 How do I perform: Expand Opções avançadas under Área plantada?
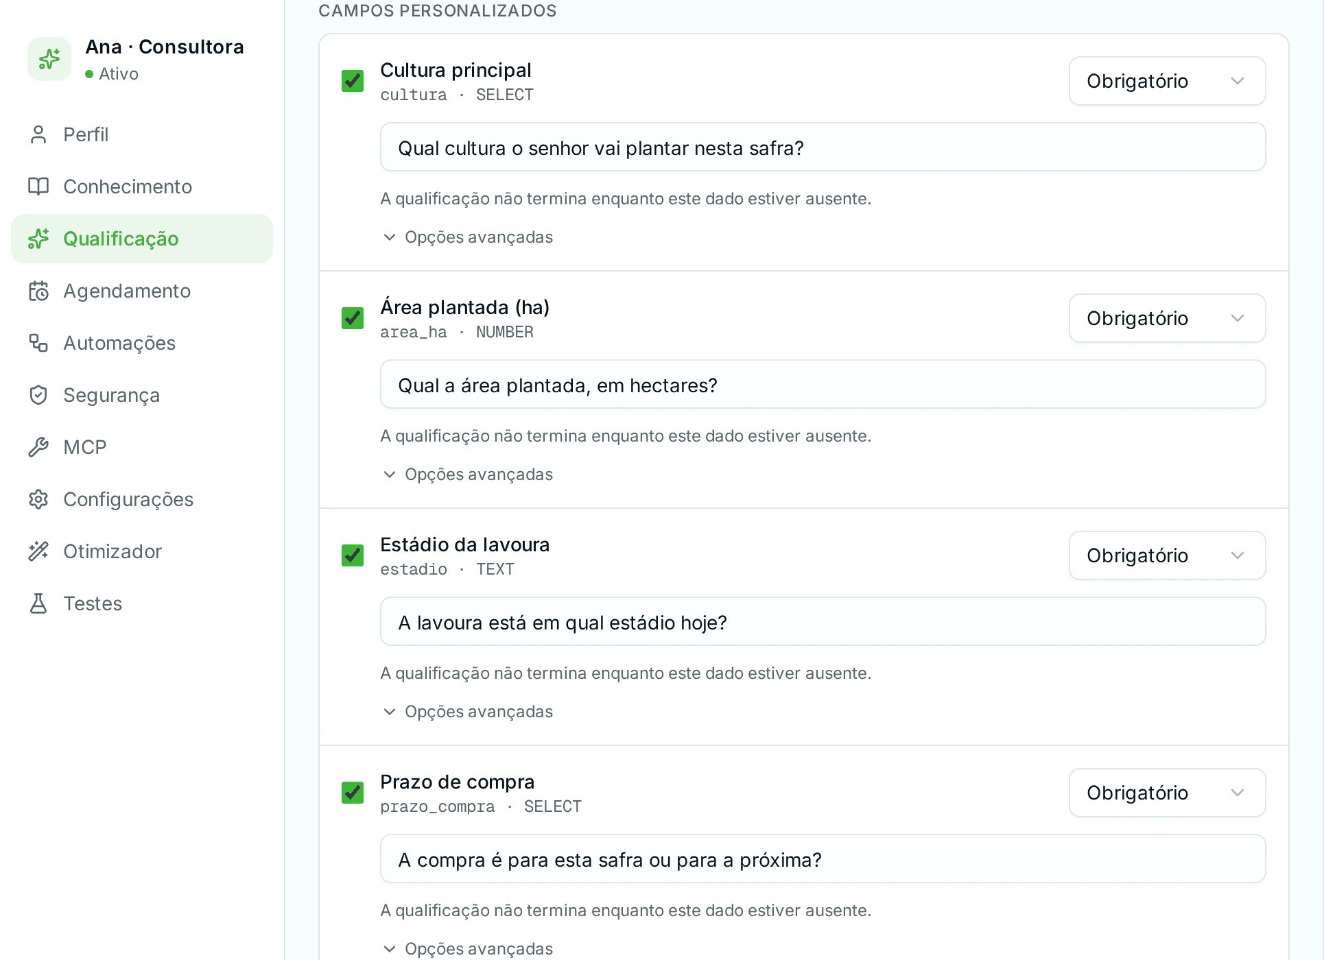468,475
